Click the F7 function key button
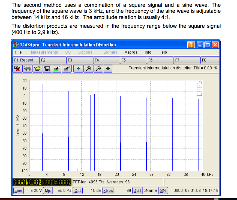 click(187, 60)
